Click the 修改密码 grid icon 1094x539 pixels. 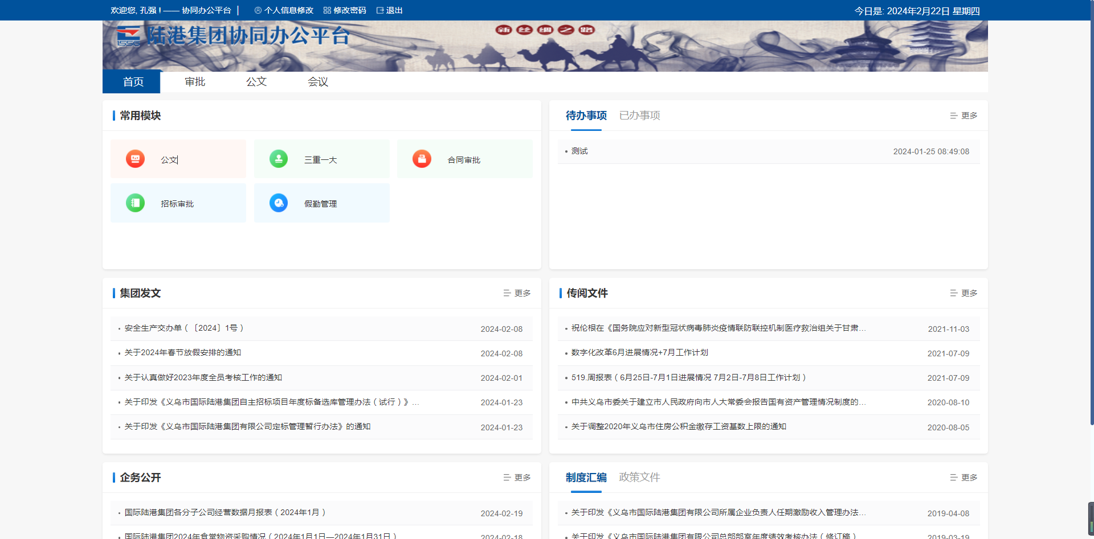pos(327,10)
